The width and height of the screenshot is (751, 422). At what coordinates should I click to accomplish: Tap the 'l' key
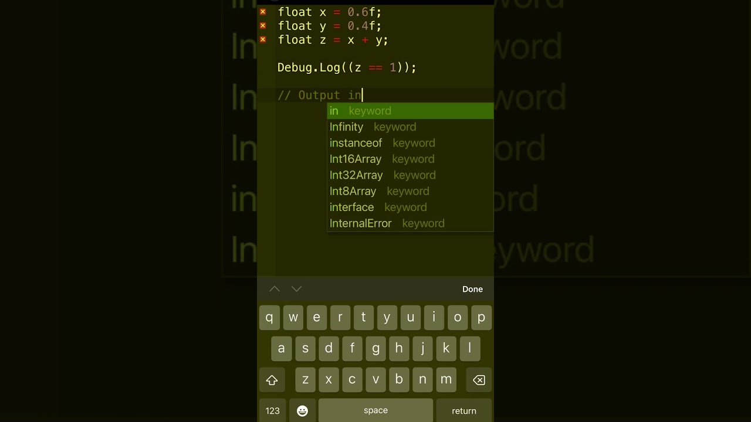coord(469,348)
